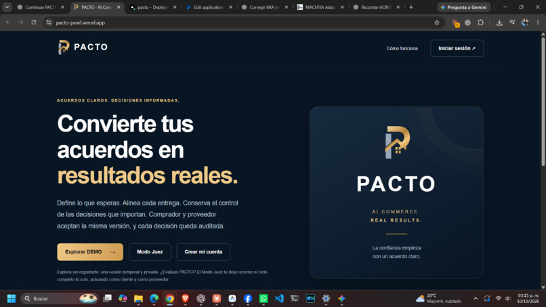Click the scrollbar down arrow
The height and width of the screenshot is (307, 546).
[x=543, y=287]
